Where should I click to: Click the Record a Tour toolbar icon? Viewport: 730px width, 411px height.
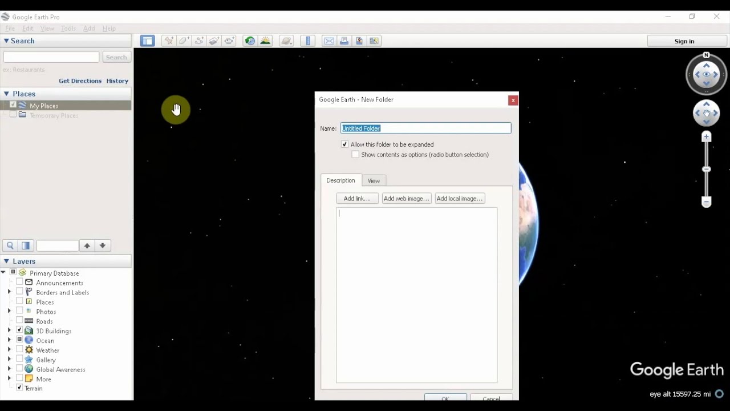229,41
